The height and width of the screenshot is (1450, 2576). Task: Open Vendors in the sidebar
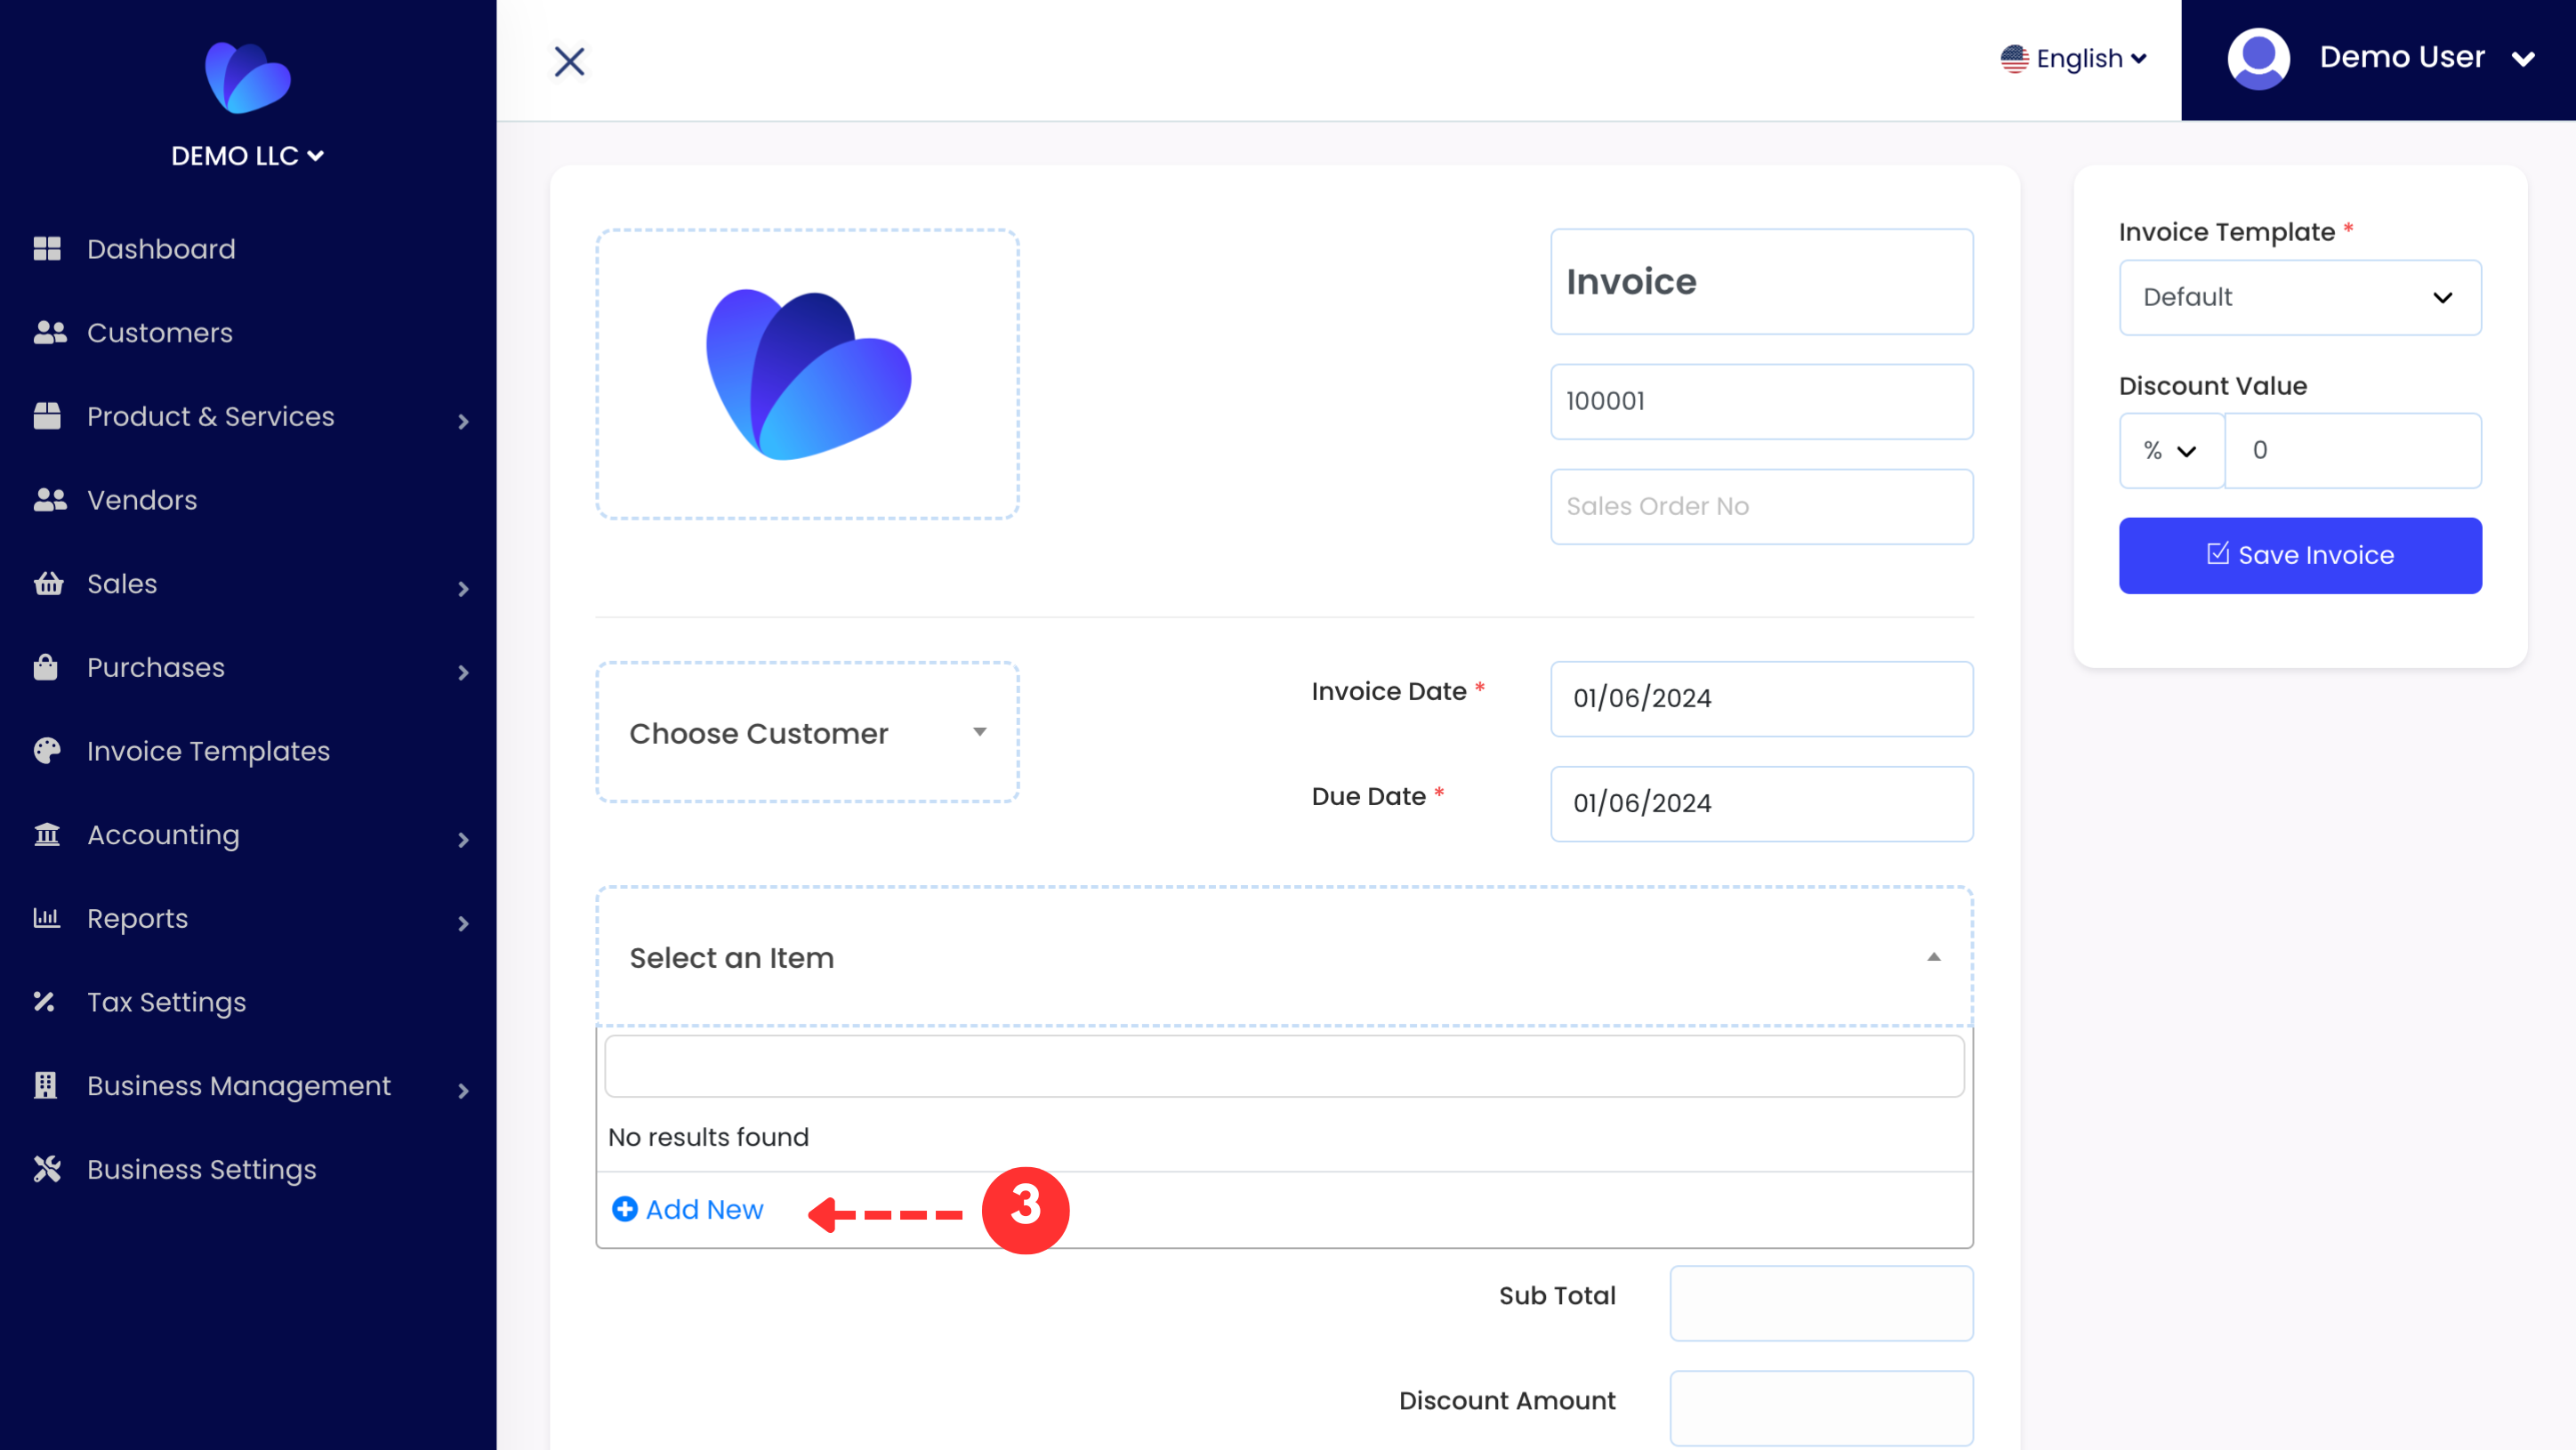click(x=142, y=500)
